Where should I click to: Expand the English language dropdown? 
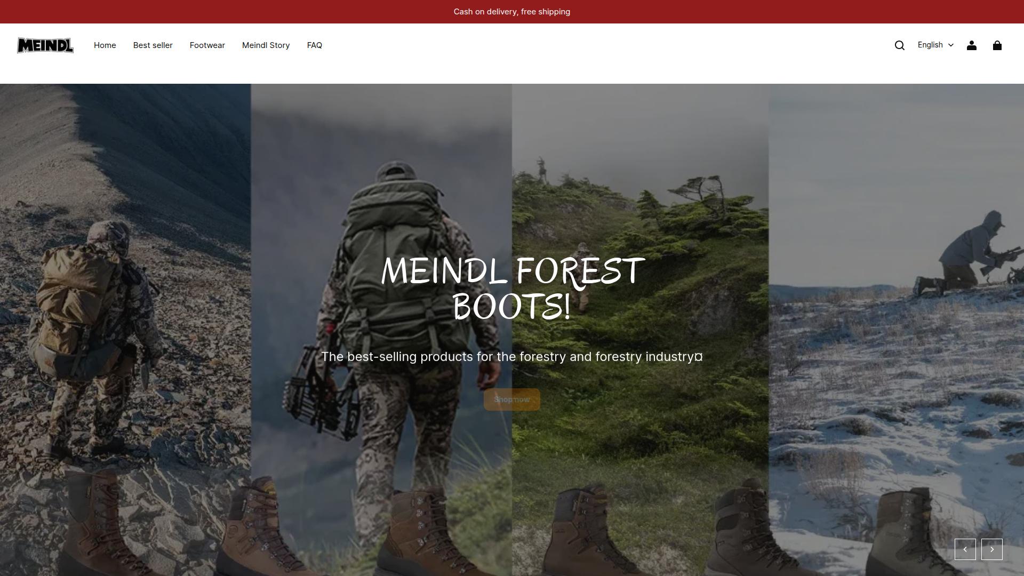935,45
